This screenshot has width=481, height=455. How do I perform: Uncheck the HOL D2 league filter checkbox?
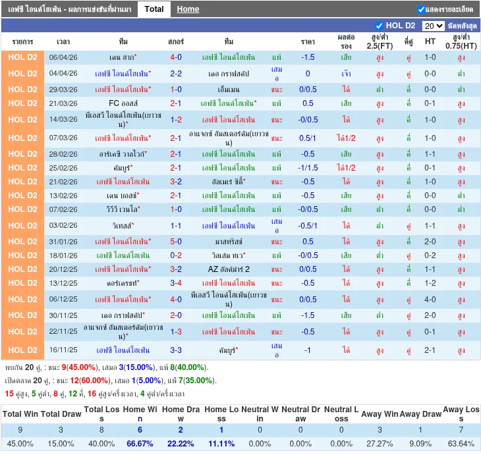(379, 26)
